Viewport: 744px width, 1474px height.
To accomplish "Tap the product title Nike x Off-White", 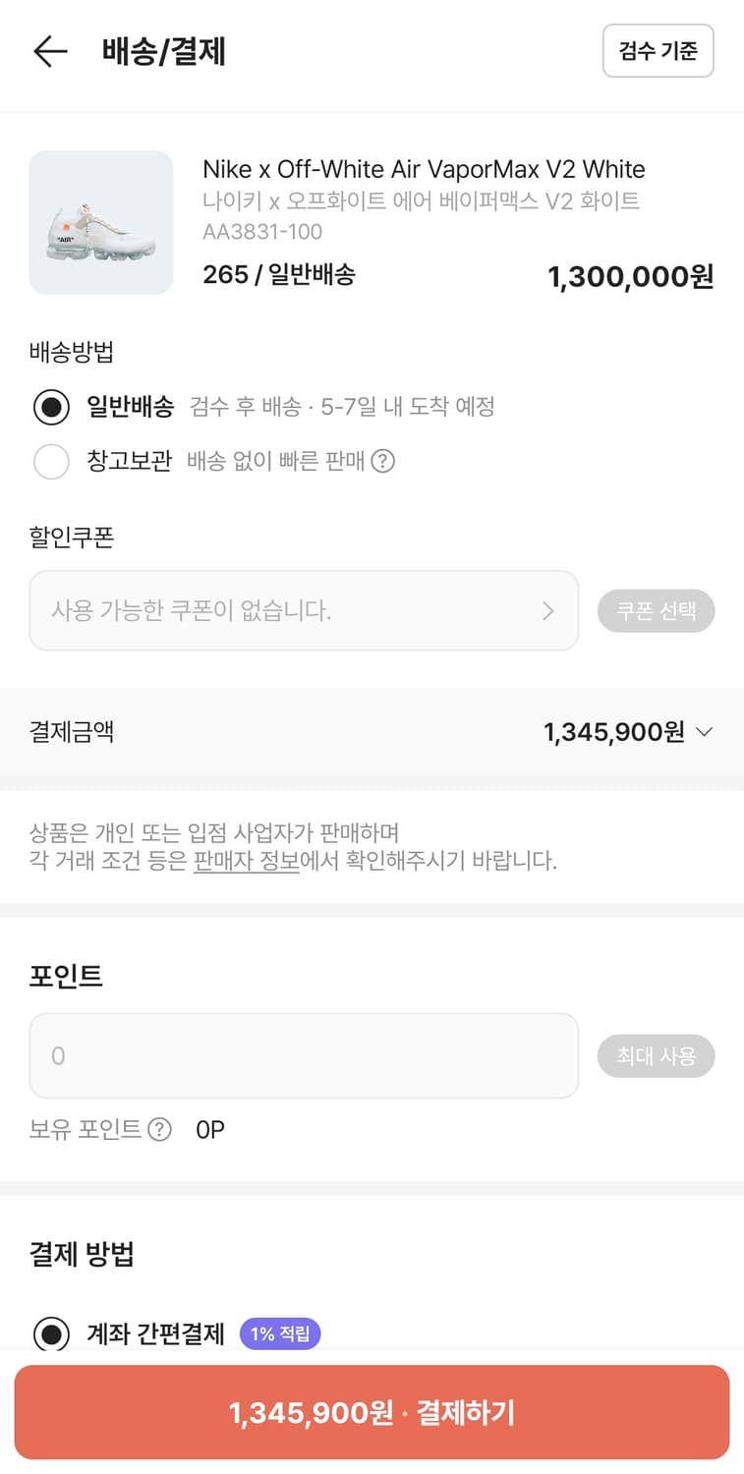I will (424, 169).
